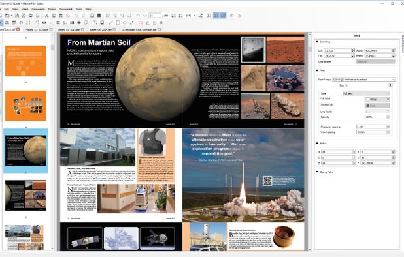Open the View menu

click(x=15, y=9)
